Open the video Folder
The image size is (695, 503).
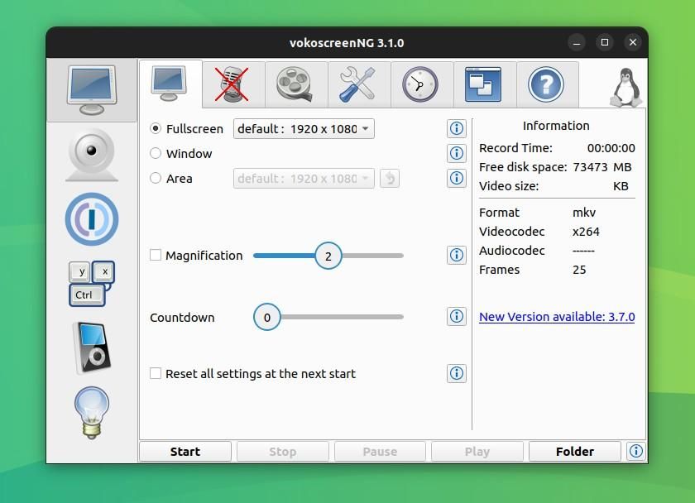point(575,451)
